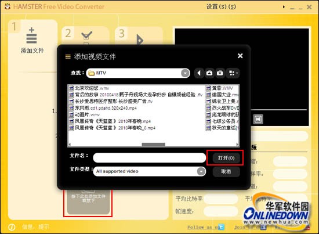The image size is (319, 234).
Task: Select file 建国大业 in right column
Action: (x=226, y=95)
